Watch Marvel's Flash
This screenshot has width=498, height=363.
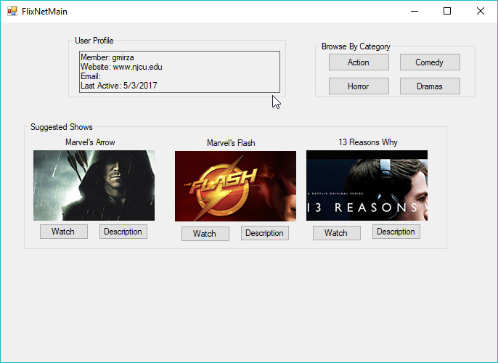pos(205,234)
